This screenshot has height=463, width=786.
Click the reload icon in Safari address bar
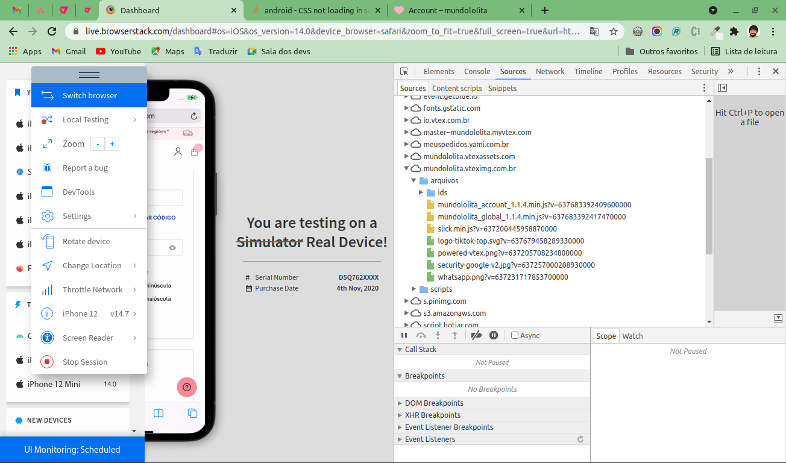[x=193, y=116]
